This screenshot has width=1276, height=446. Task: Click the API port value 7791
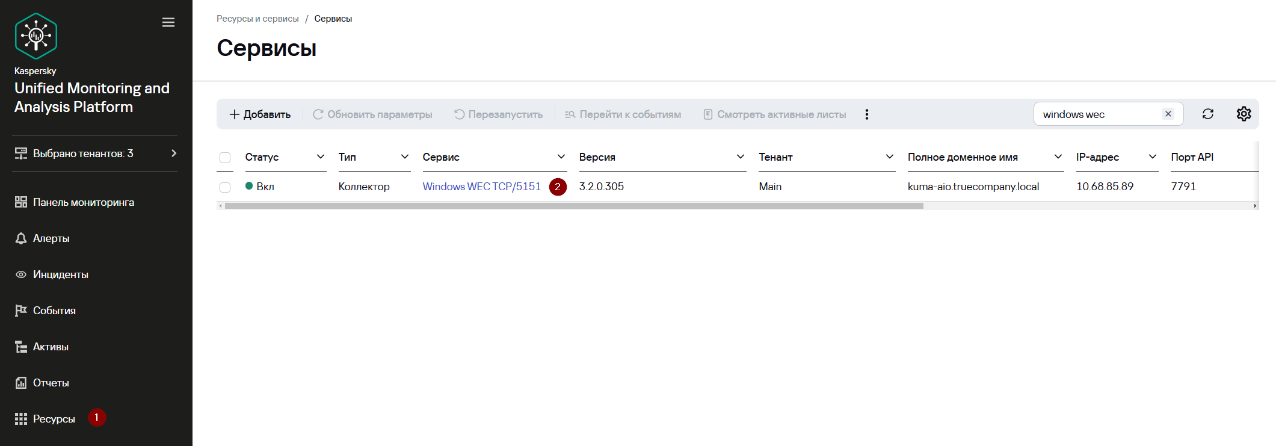pos(1183,187)
